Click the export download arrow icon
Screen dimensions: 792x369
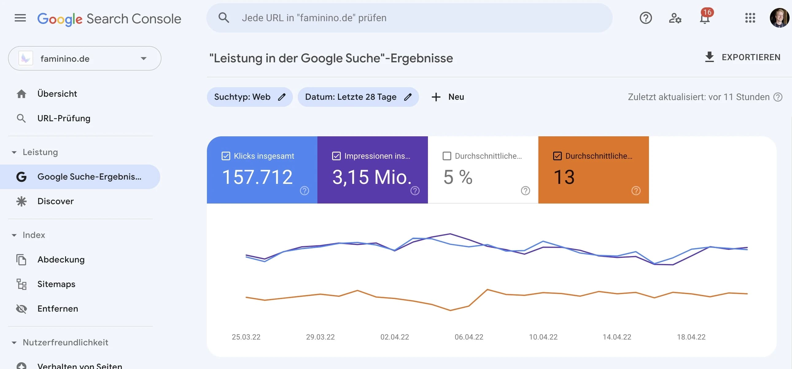tap(710, 57)
